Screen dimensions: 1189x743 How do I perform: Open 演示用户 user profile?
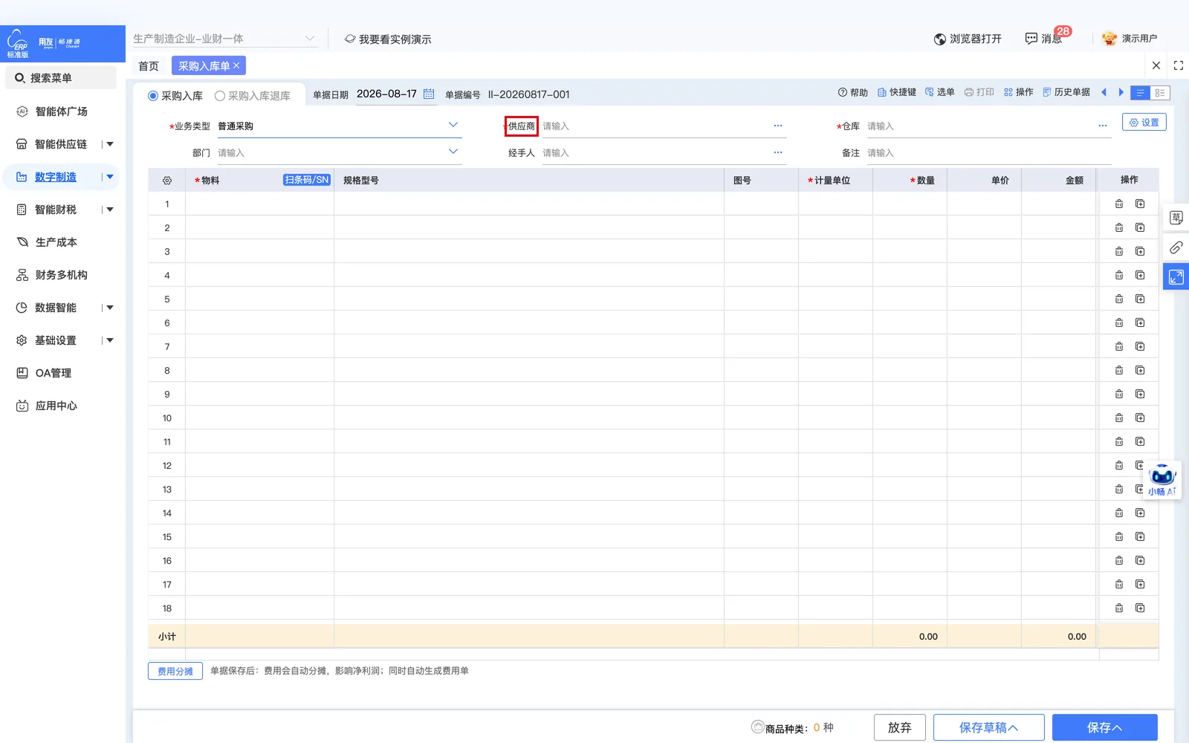click(x=1130, y=39)
